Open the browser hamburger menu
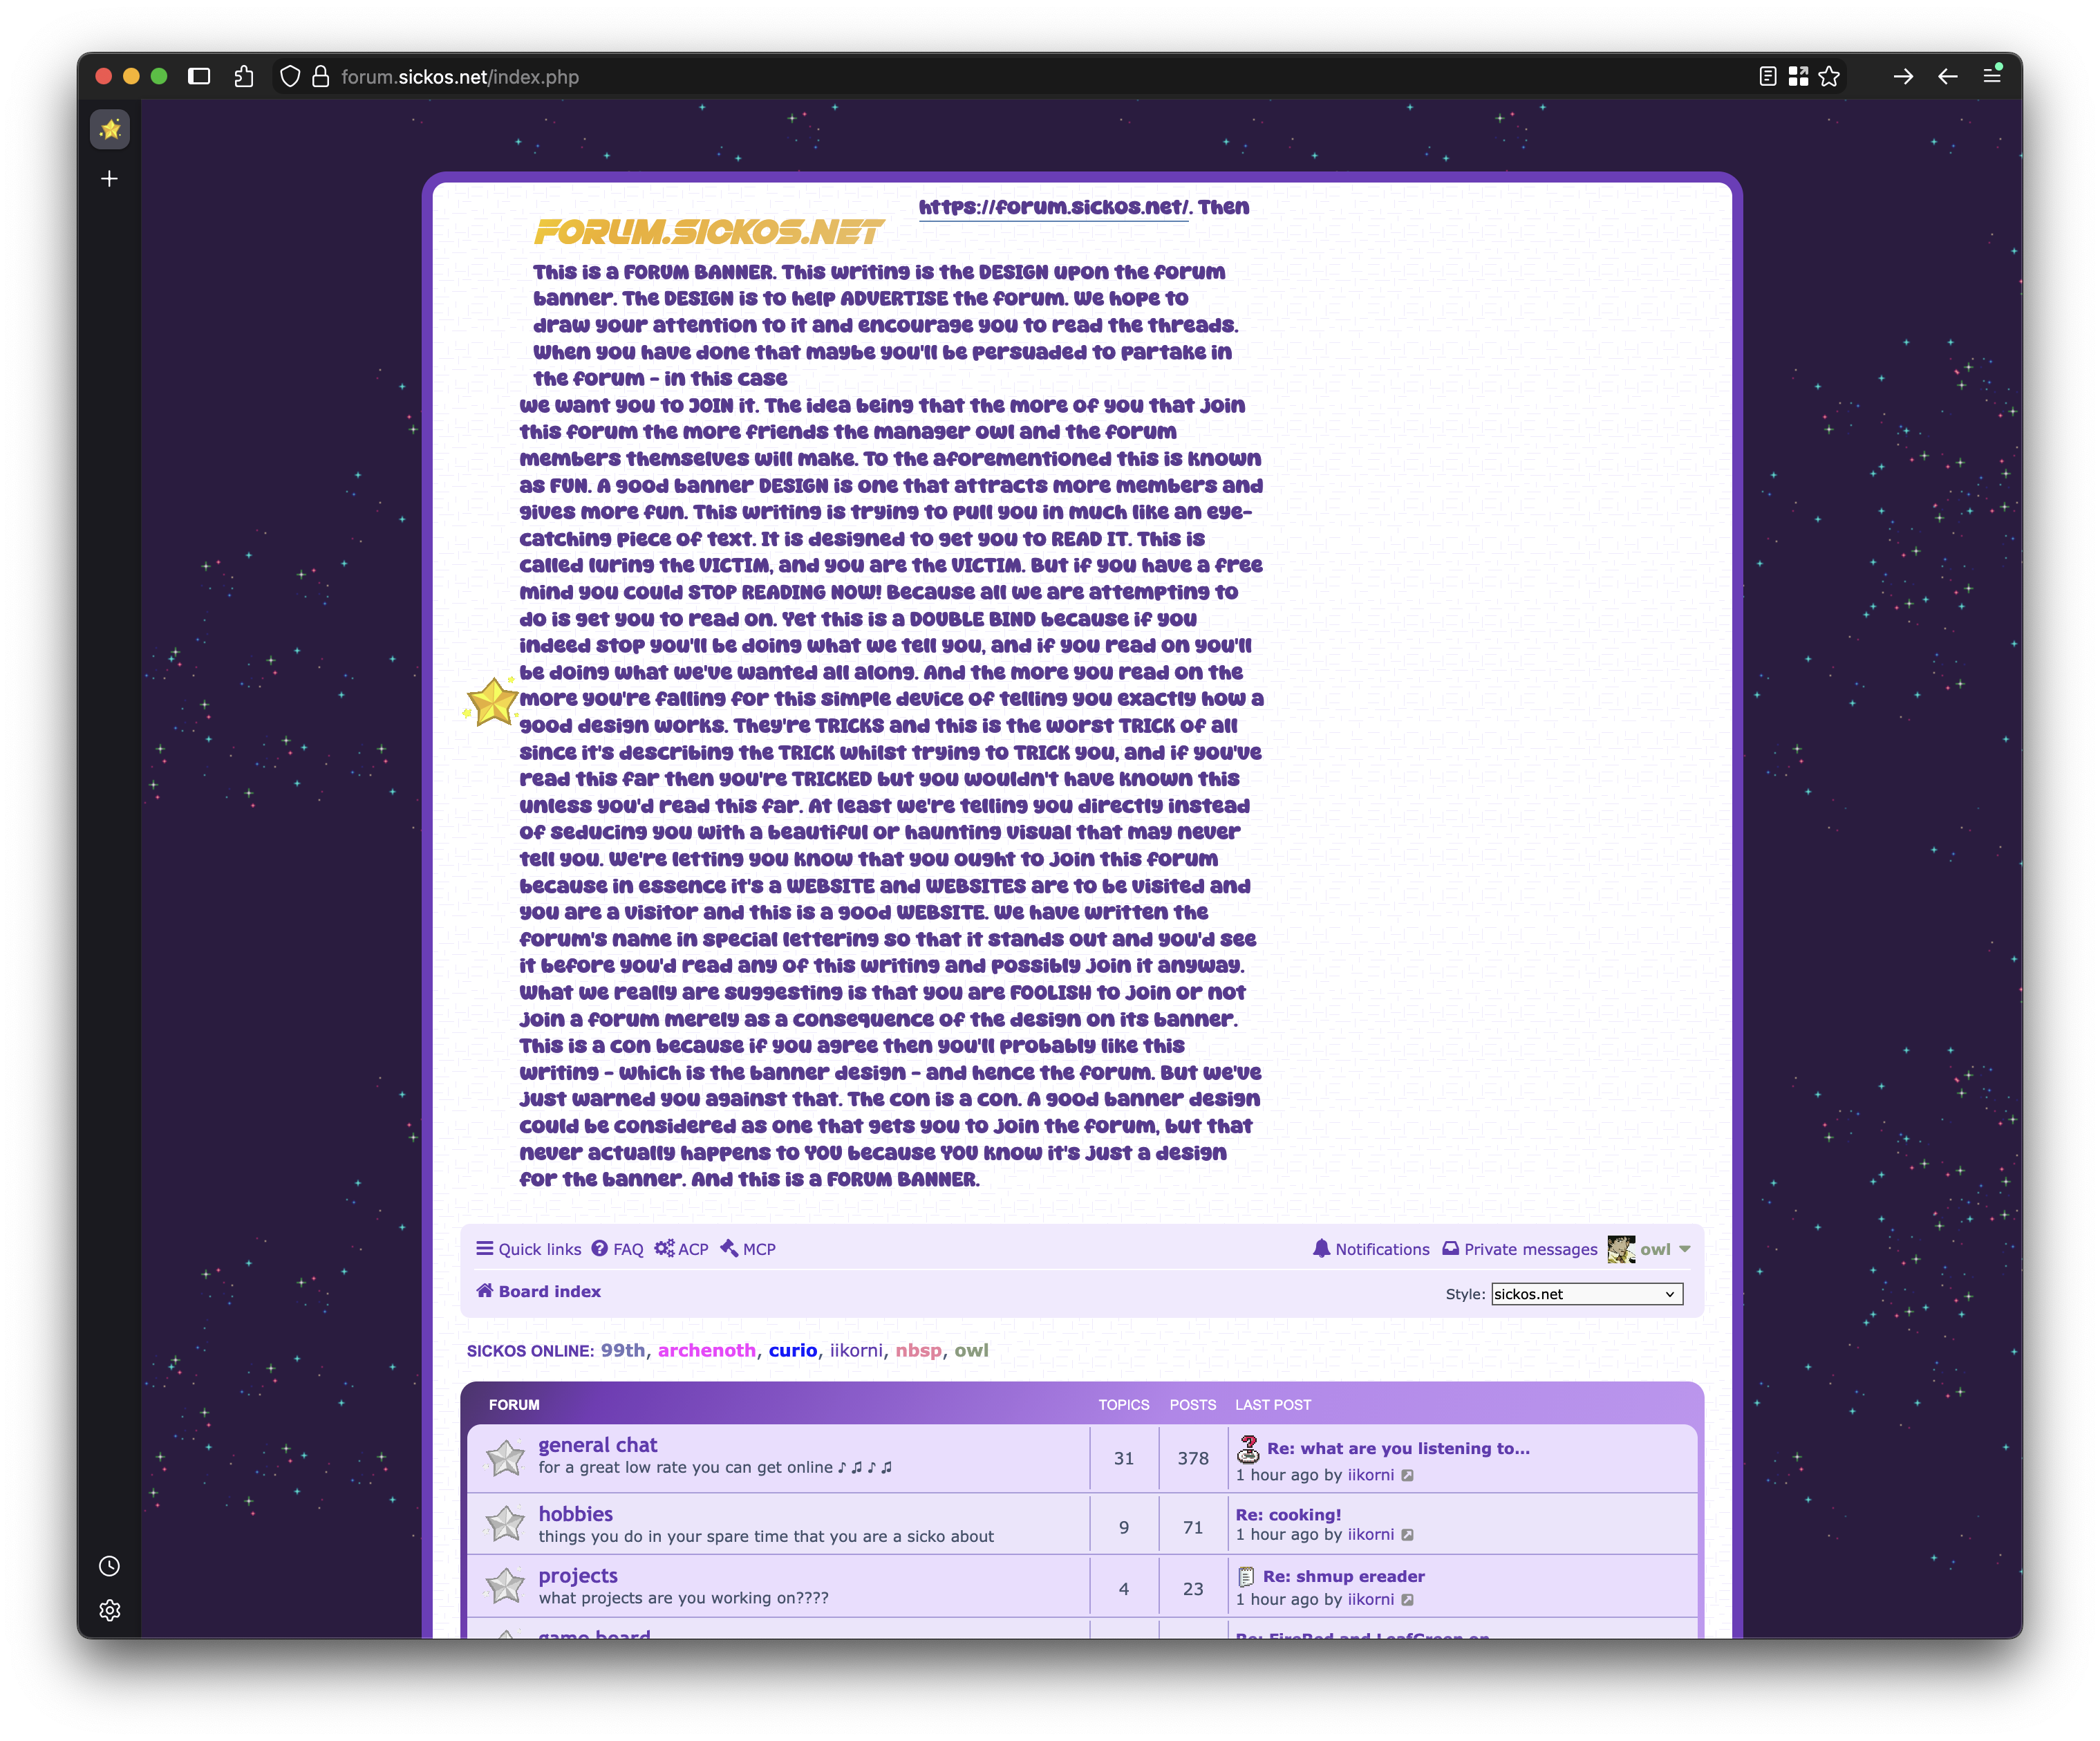Screen dimensions: 2100x1741 pos(1991,76)
